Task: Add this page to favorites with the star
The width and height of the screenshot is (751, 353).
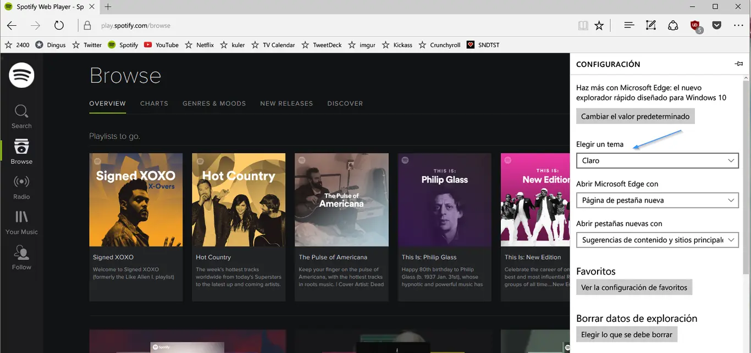Action: point(599,25)
